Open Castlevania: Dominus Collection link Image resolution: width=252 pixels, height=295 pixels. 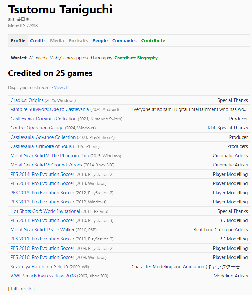point(44,119)
